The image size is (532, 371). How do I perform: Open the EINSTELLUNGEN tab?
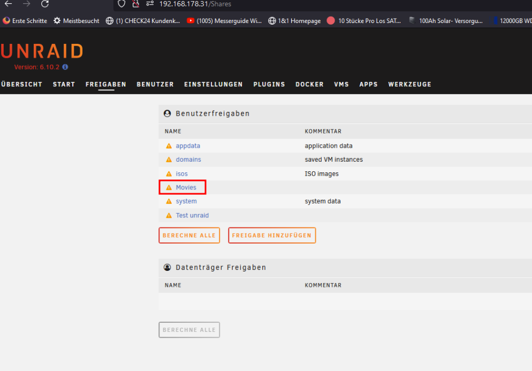coord(214,84)
